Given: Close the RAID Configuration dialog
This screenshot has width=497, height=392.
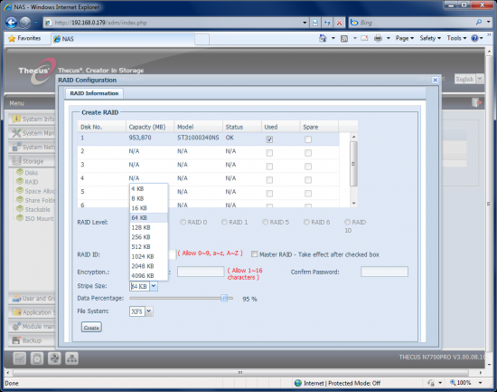Looking at the screenshot, I should 436,80.
